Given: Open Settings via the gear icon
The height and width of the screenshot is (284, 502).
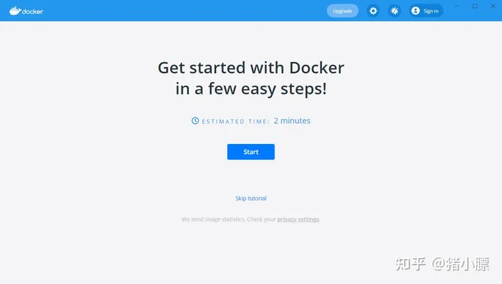Looking at the screenshot, I should click(x=373, y=11).
